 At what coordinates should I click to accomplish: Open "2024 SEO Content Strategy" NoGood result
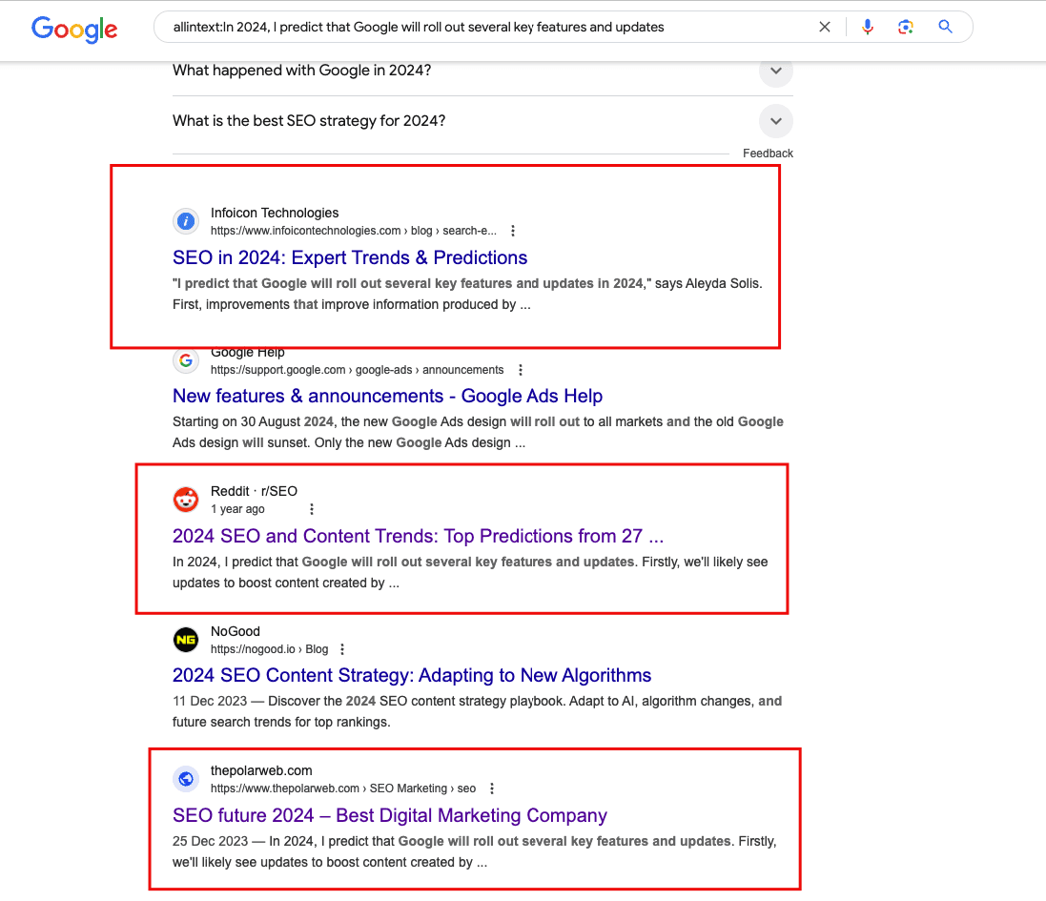[411, 675]
